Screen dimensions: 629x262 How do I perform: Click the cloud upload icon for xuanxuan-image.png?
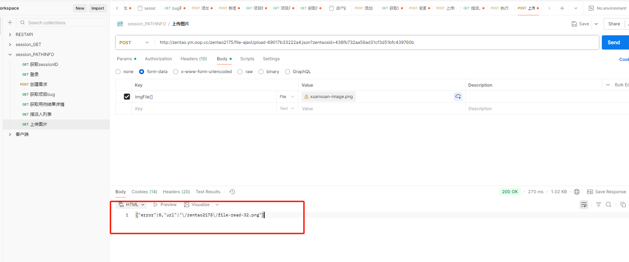click(x=458, y=97)
